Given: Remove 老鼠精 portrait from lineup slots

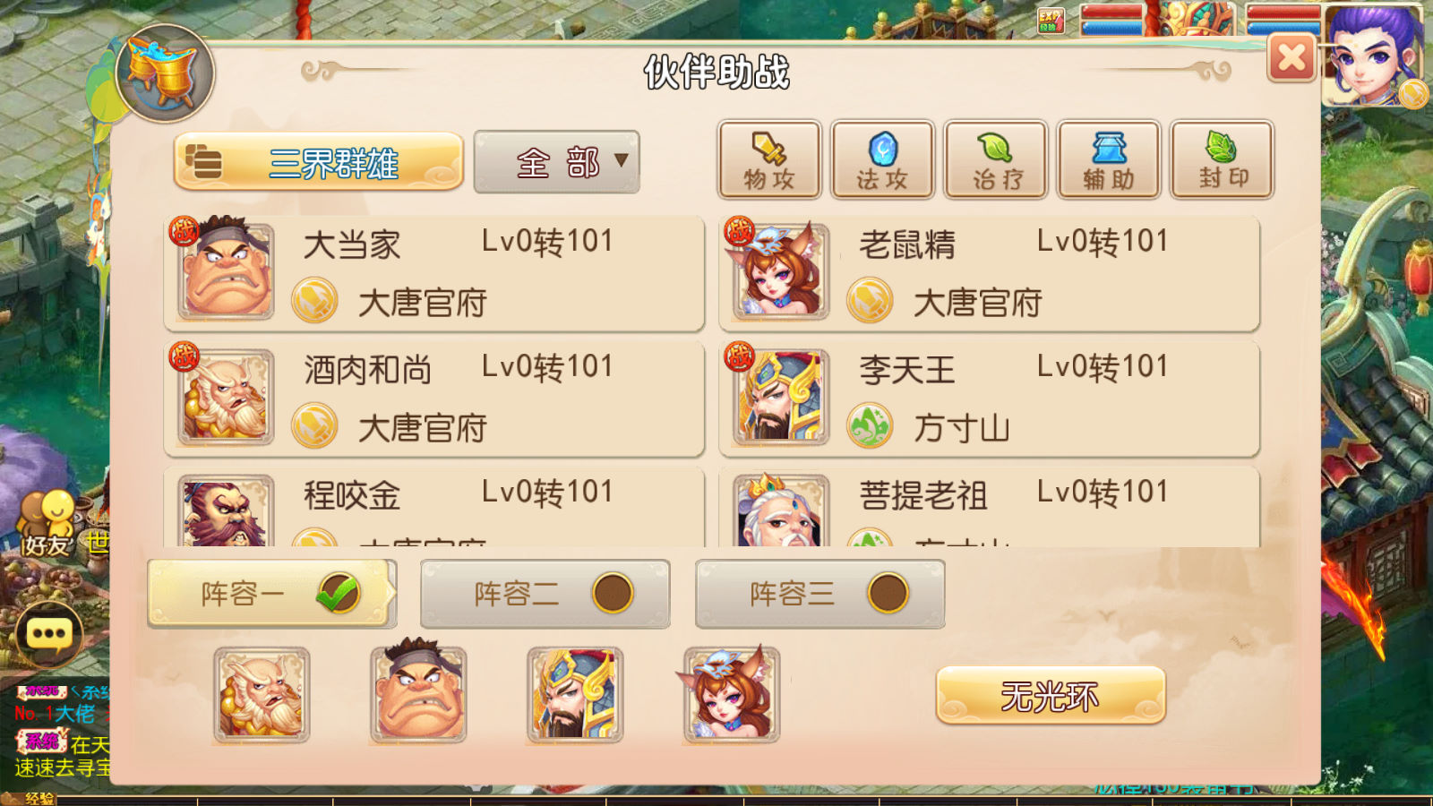Looking at the screenshot, I should click(x=731, y=695).
